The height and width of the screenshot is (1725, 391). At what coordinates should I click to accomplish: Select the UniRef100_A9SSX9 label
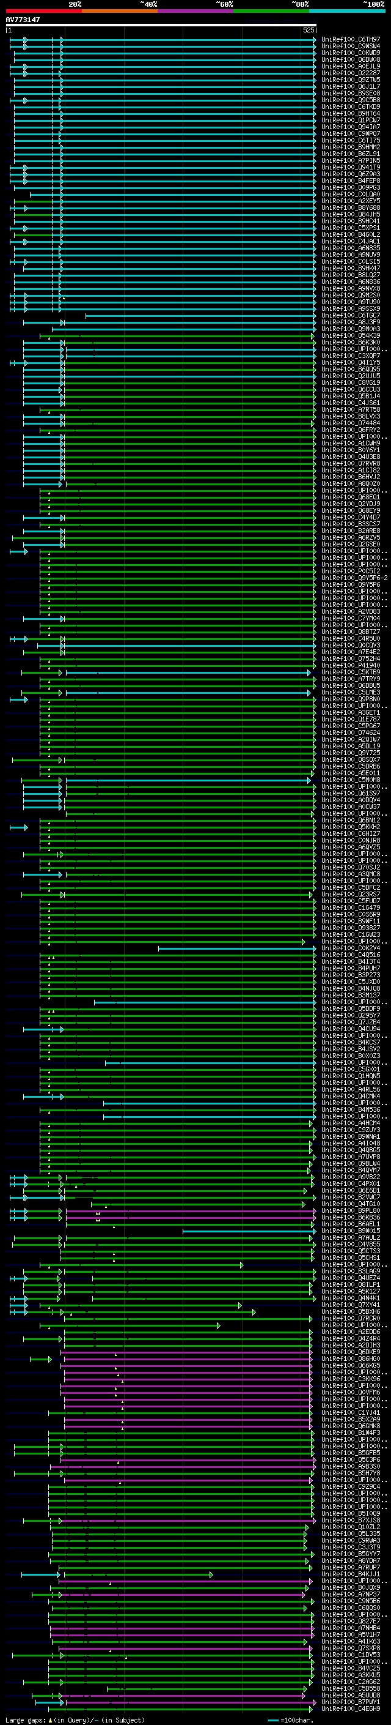click(351, 308)
